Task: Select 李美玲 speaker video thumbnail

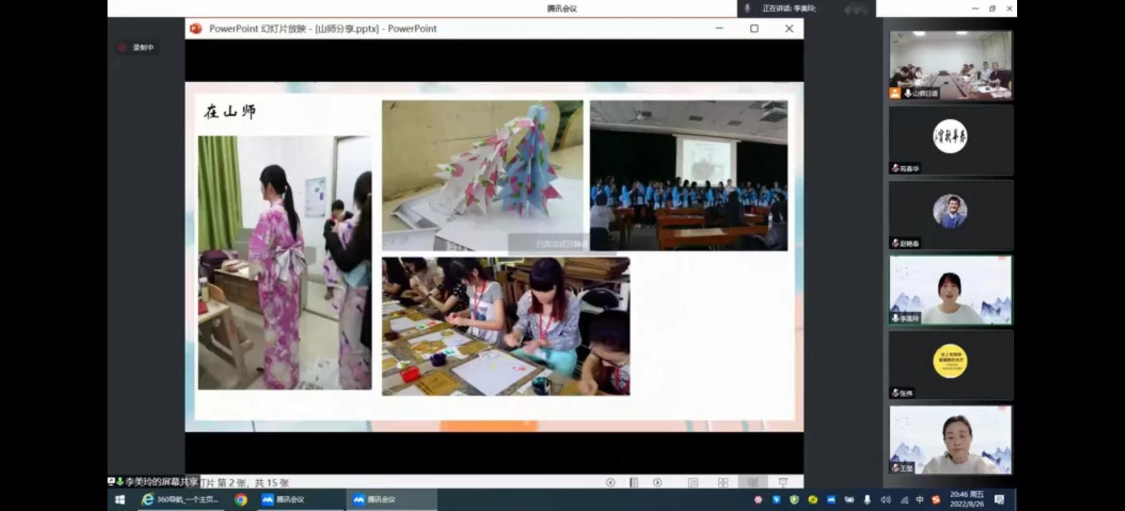Action: coord(950,290)
